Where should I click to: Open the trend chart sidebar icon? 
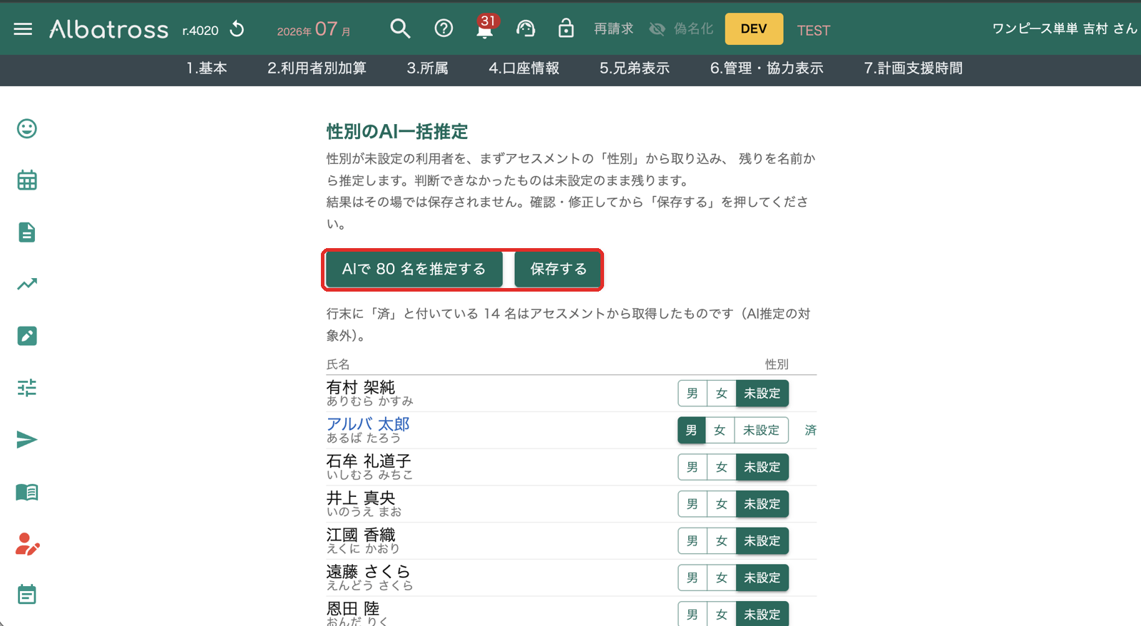coord(27,284)
